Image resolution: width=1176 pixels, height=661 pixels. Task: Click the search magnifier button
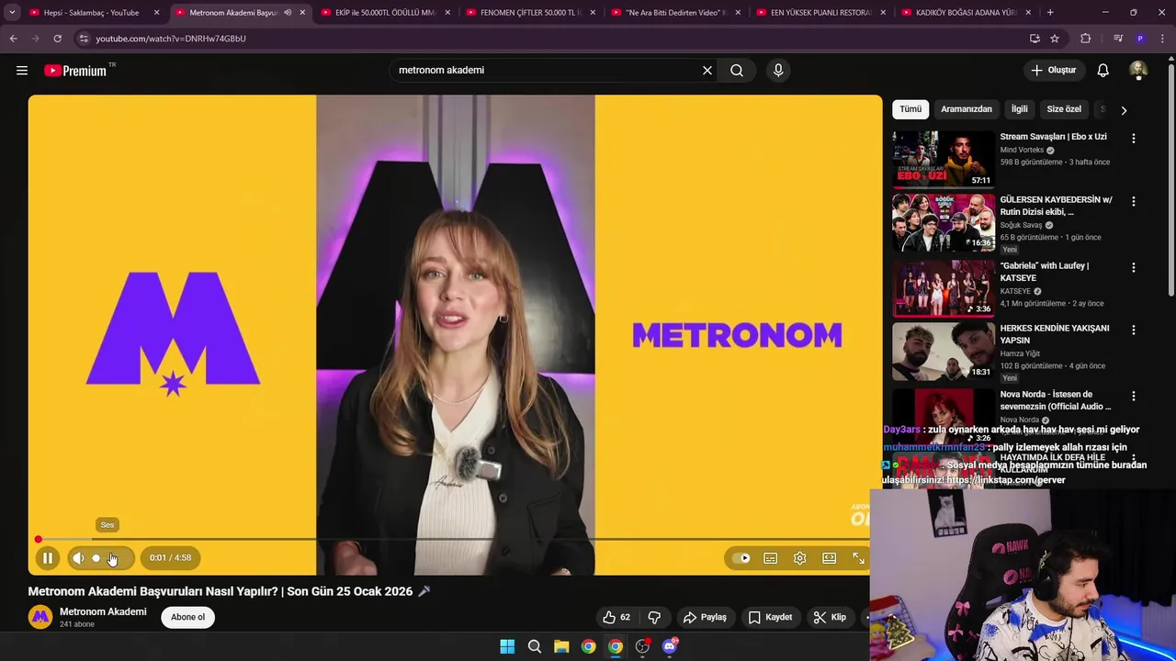[737, 70]
